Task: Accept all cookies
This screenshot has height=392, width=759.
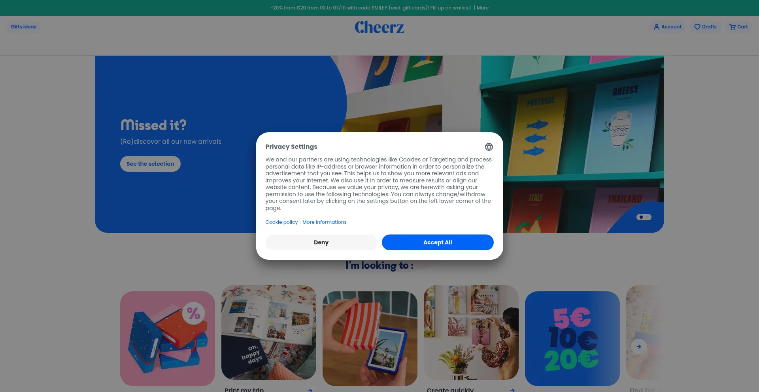Action: [x=438, y=242]
